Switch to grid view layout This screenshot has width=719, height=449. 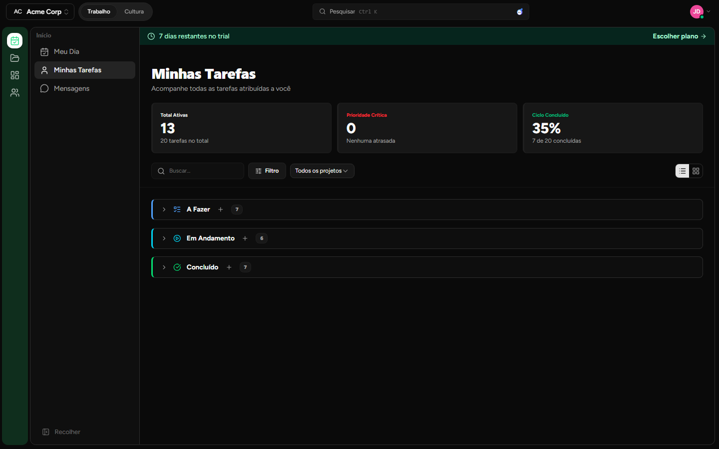[696, 171]
